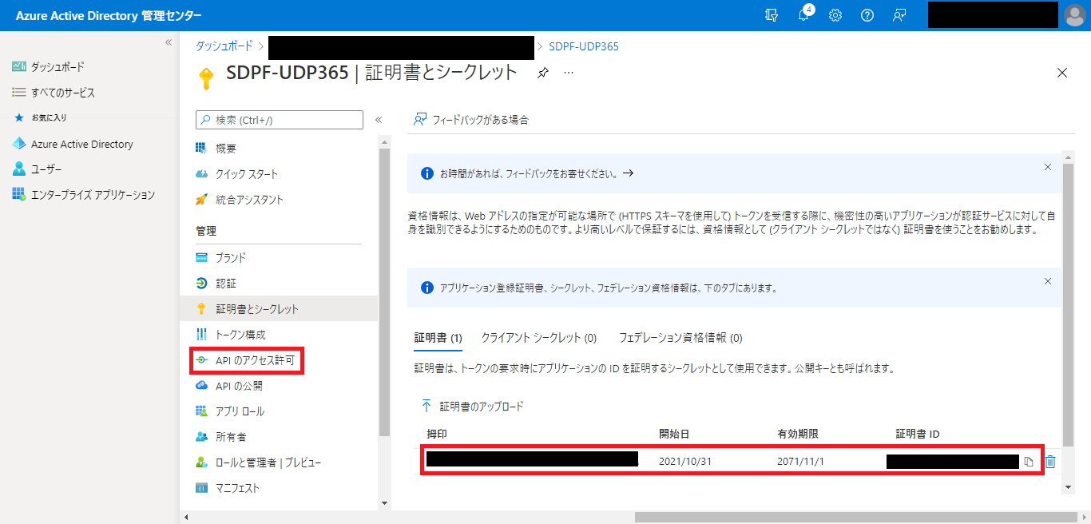Image resolution: width=1091 pixels, height=524 pixels.
Task: Click 証明書のアップロード button
Action: tap(473, 407)
